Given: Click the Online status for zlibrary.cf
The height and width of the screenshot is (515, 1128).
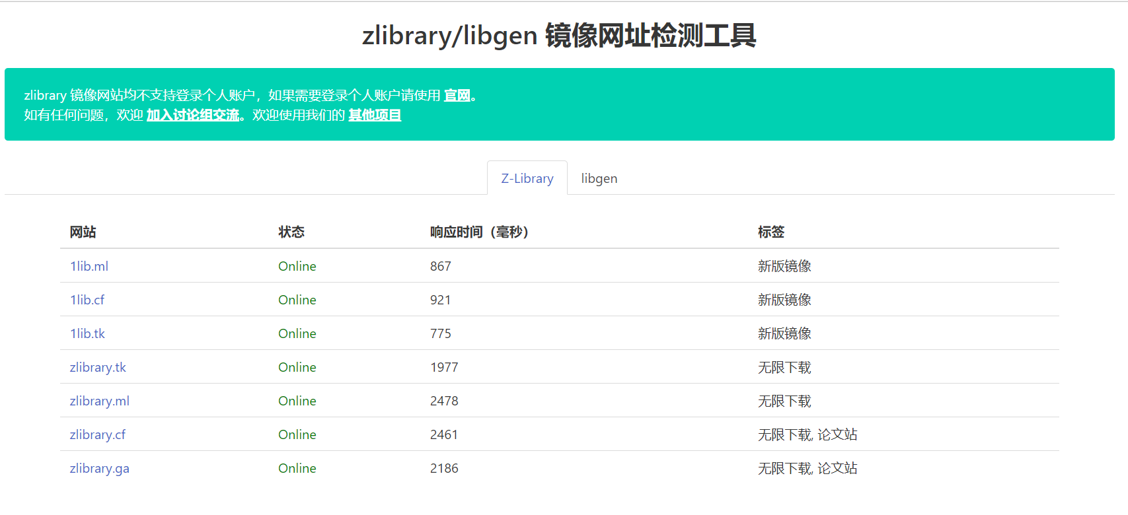Looking at the screenshot, I should [297, 434].
